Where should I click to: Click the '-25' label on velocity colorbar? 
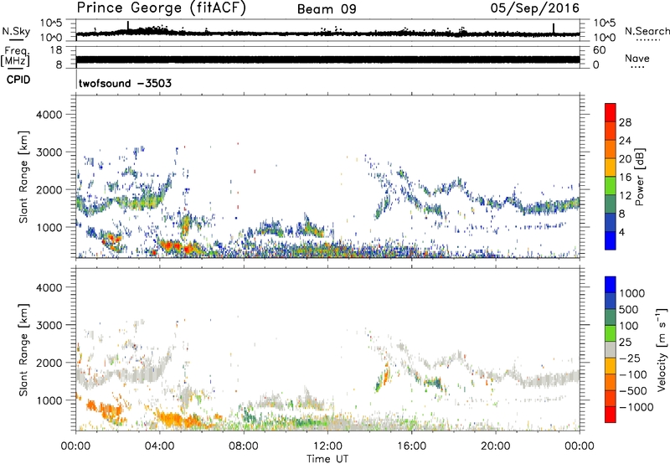click(630, 358)
